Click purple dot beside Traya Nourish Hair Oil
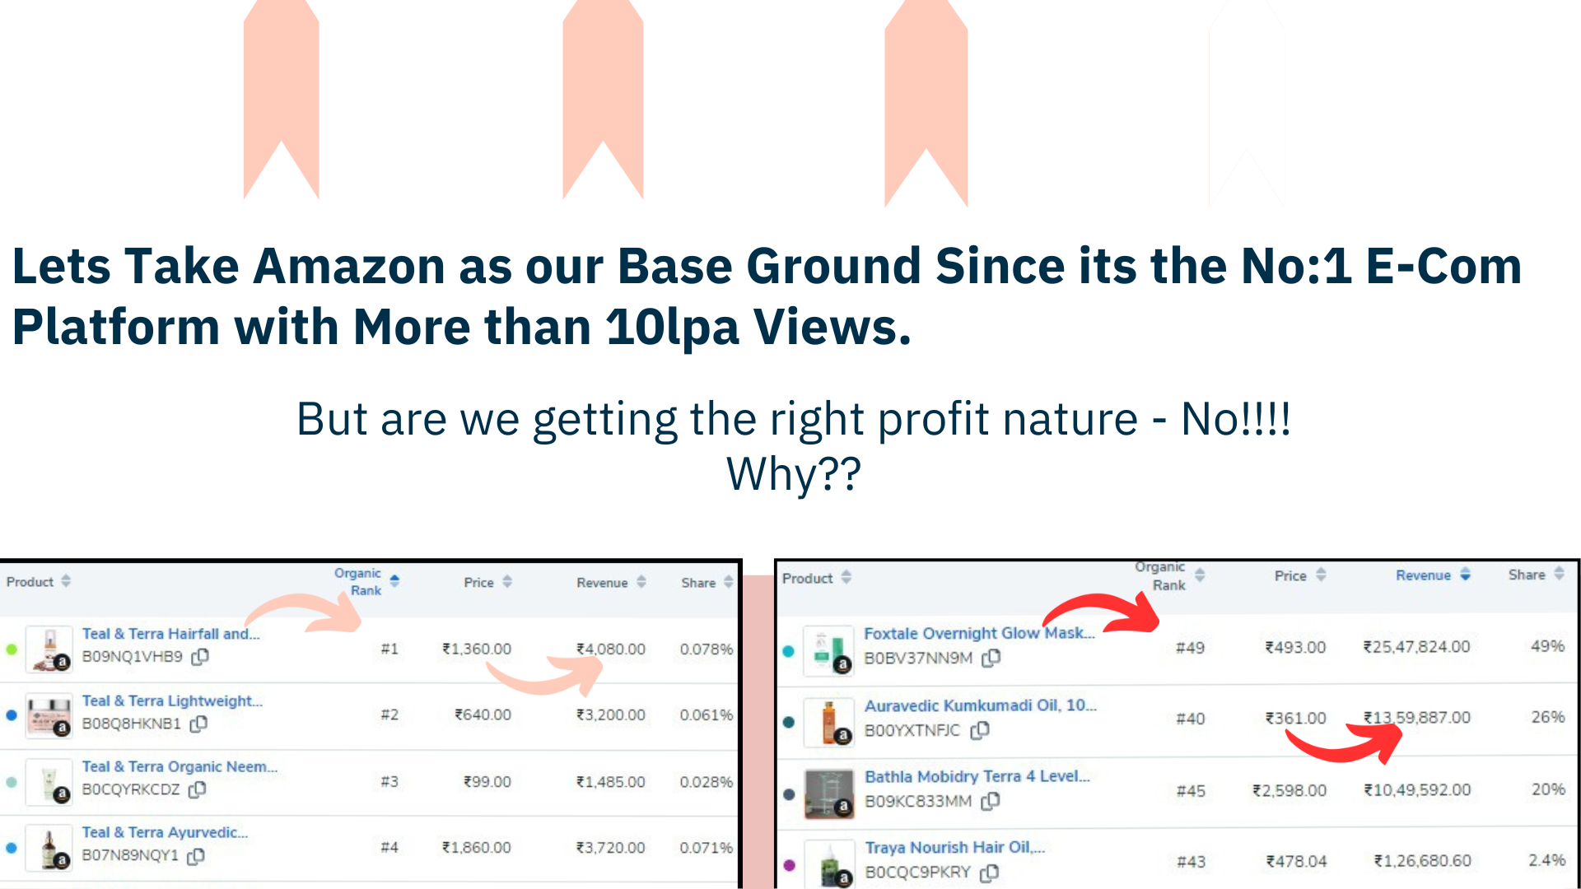1581x889 pixels. click(789, 865)
